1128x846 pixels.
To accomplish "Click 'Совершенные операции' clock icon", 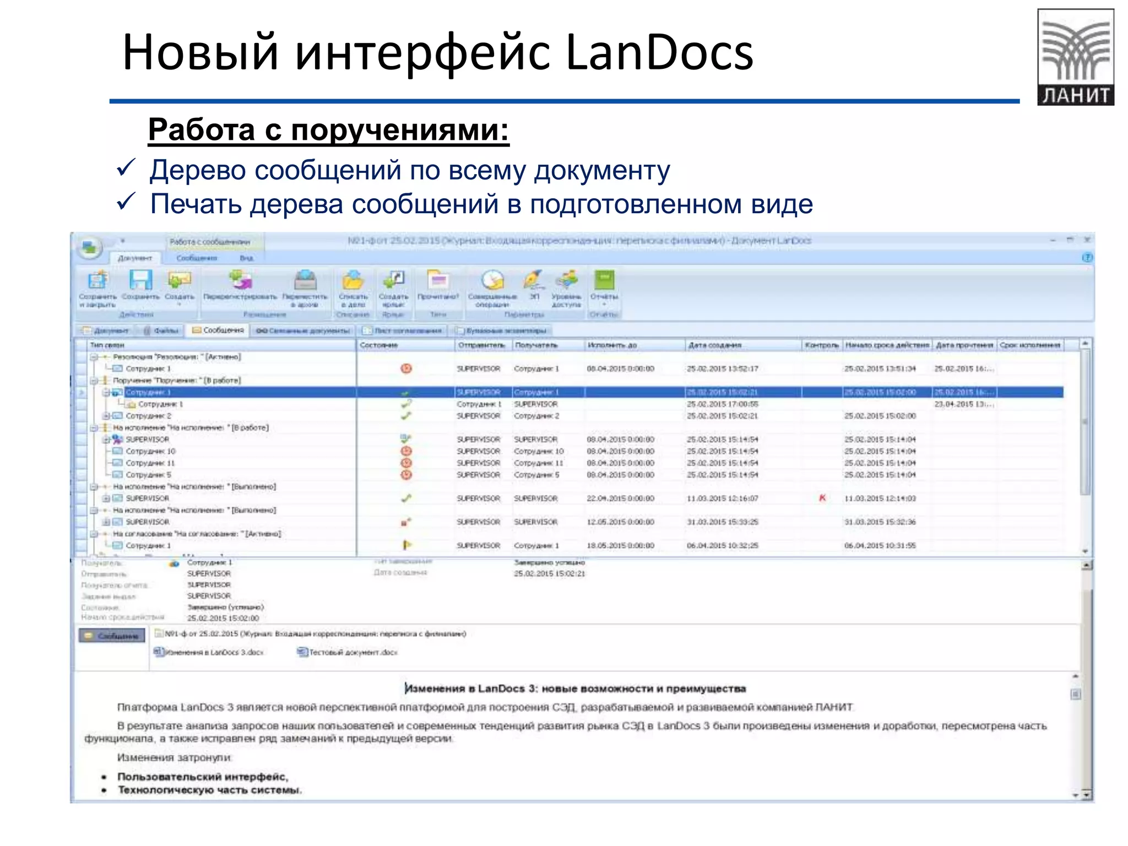I will click(492, 288).
